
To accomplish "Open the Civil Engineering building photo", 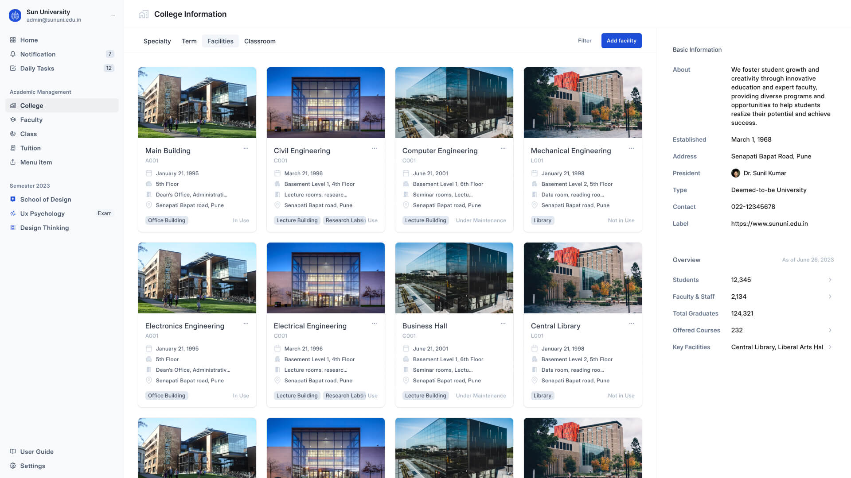I will click(326, 103).
